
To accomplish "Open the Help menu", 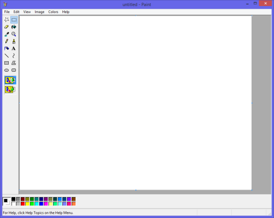I will [66, 12].
